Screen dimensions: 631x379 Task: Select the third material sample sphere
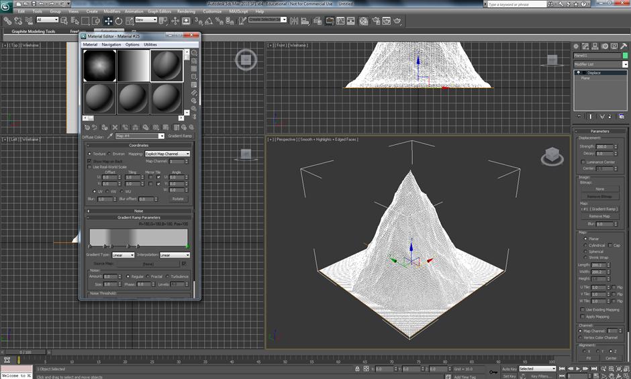166,66
